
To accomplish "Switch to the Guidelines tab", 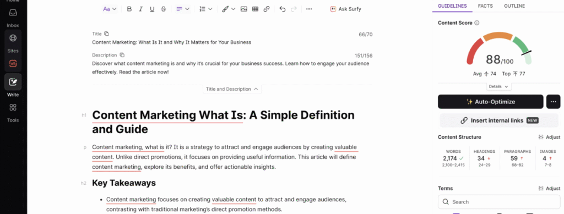I will click(452, 6).
